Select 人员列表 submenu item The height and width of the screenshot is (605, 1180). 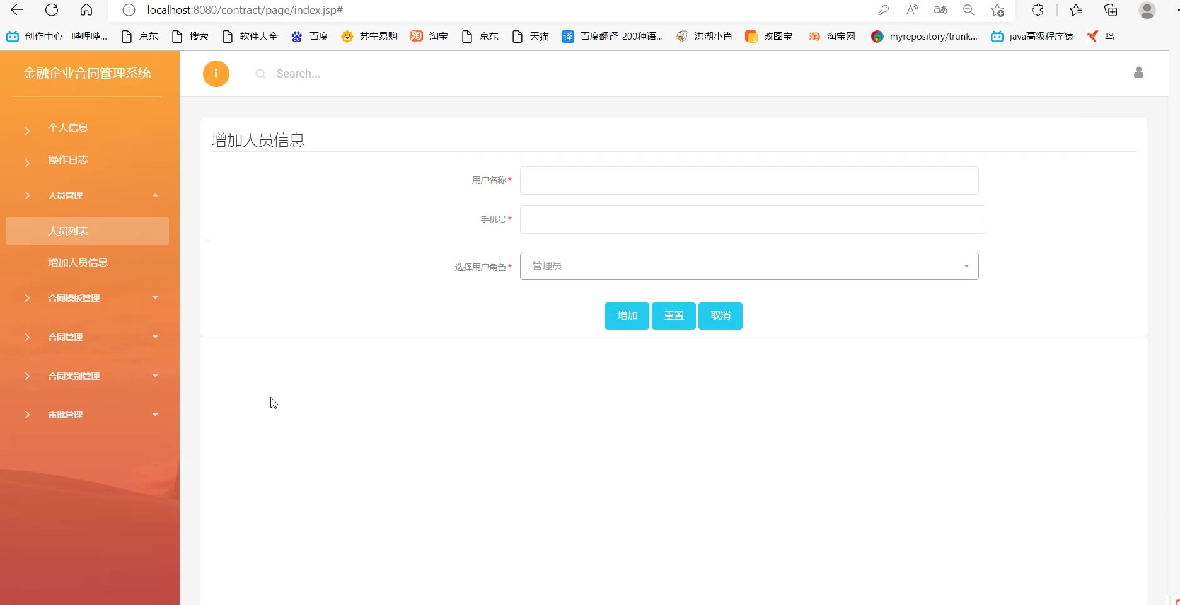[x=88, y=231]
